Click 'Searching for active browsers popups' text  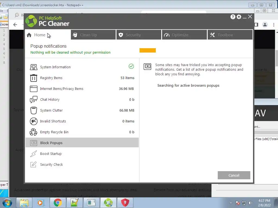tap(188, 86)
